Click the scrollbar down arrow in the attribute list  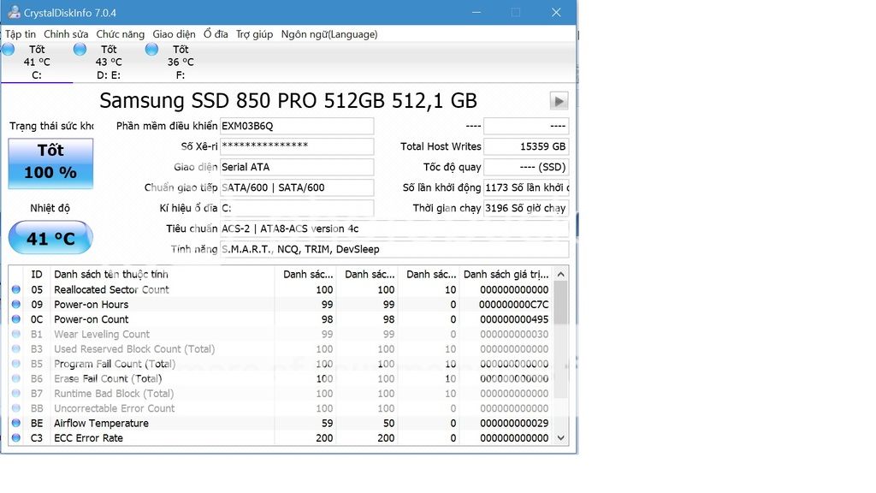pos(560,437)
